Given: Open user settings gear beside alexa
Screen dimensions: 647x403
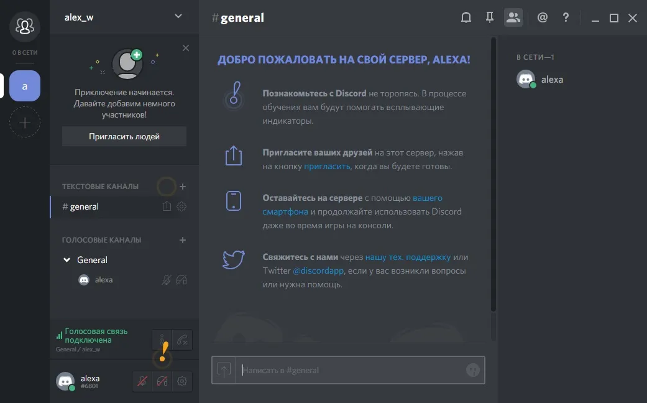Looking at the screenshot, I should pyautogui.click(x=182, y=381).
